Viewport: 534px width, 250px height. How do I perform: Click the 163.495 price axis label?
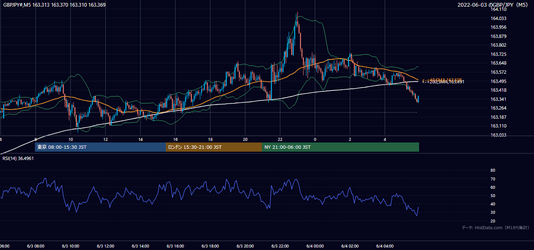[x=498, y=81]
